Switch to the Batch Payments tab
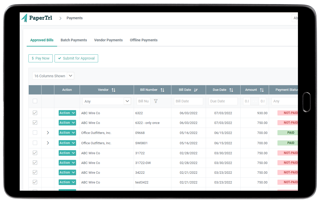The height and width of the screenshot is (203, 321). 74,40
